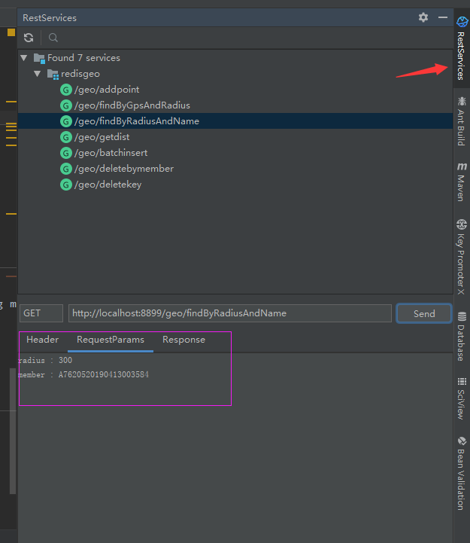Open the Maven sidebar tool window
470x543 pixels.
(462, 181)
